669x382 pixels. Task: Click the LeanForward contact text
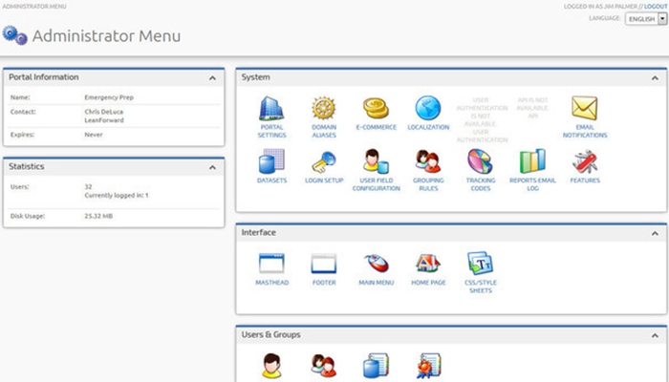tap(104, 120)
